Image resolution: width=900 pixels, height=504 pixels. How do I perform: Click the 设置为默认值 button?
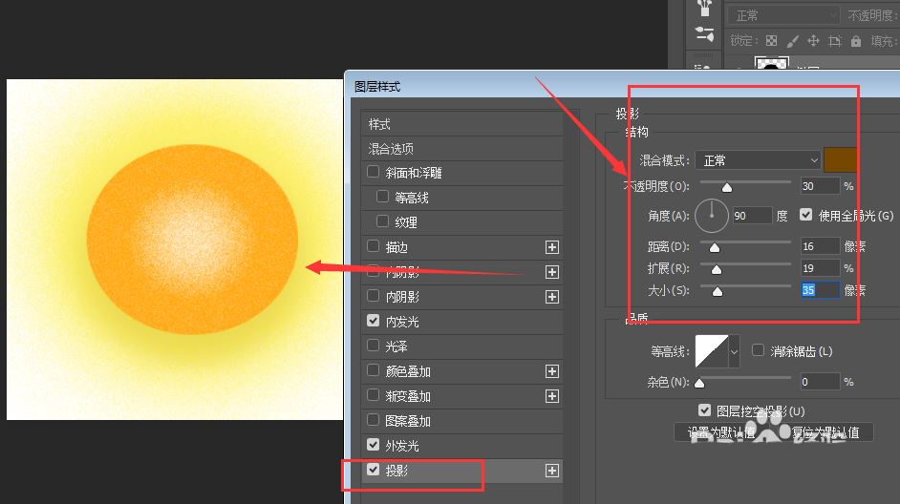pos(721,432)
